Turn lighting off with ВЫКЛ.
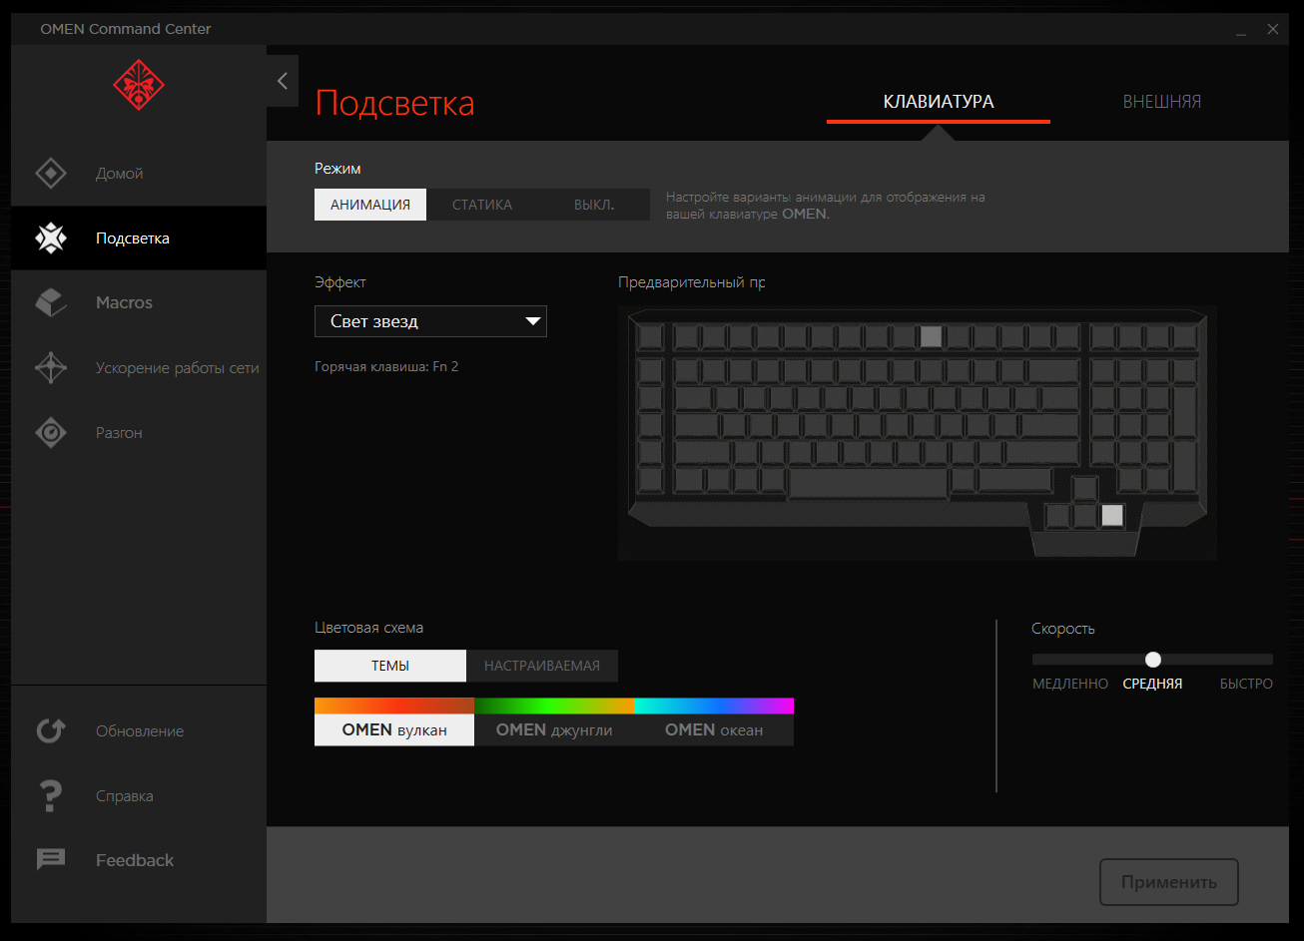The width and height of the screenshot is (1304, 941). pos(594,205)
